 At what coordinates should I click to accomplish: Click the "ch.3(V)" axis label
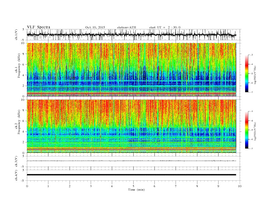point(16,162)
